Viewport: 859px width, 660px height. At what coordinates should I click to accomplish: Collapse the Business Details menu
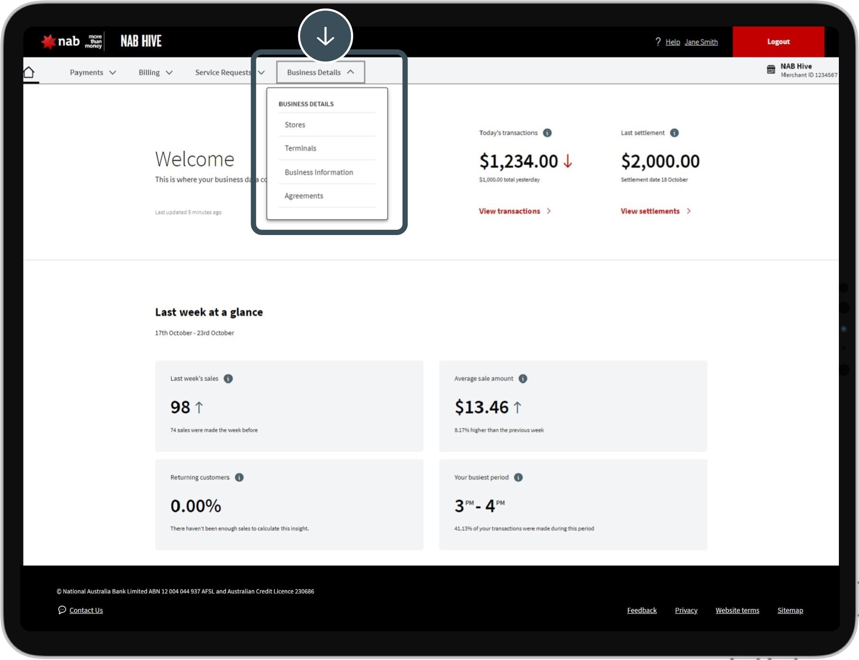click(x=320, y=72)
